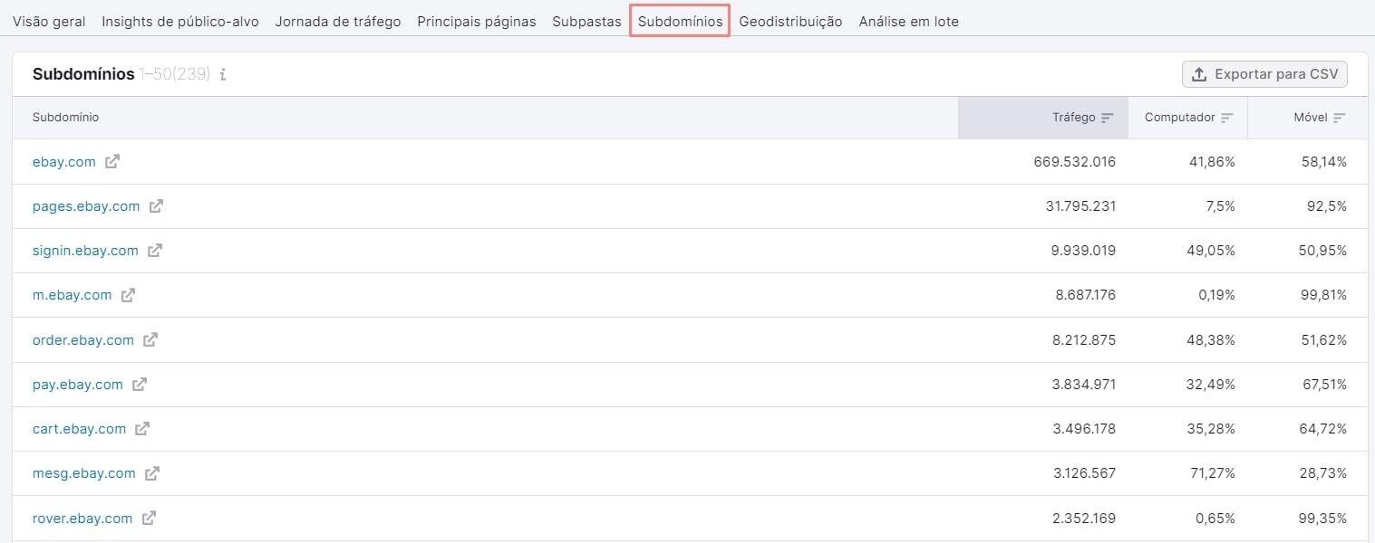This screenshot has height=543, width=1375.
Task: Click the order.ebay.com link
Action: [x=82, y=339]
